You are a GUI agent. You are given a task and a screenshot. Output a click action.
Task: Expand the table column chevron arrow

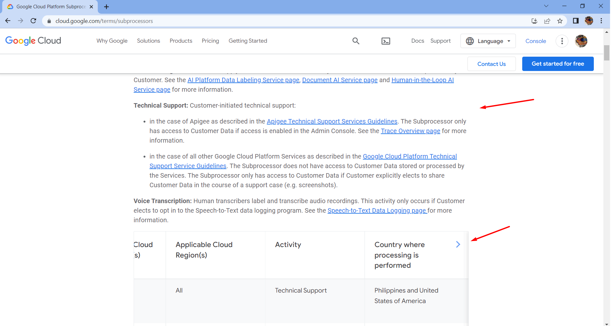pyautogui.click(x=458, y=244)
